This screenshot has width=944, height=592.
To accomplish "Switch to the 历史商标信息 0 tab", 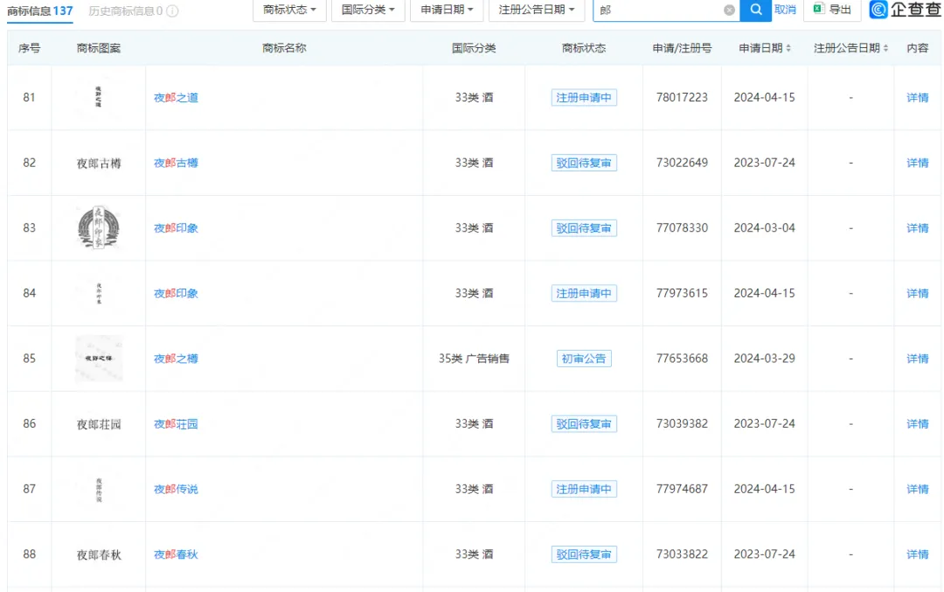I will [x=125, y=10].
